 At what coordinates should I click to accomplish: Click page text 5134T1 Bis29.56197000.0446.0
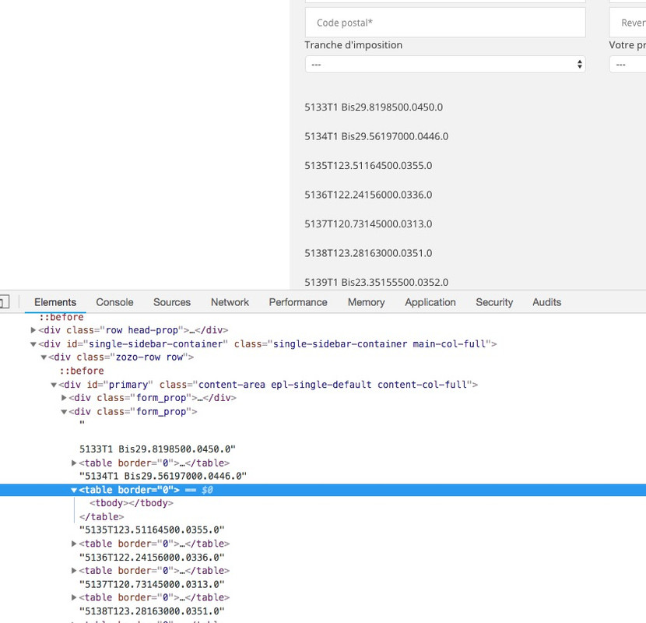pyautogui.click(x=376, y=136)
